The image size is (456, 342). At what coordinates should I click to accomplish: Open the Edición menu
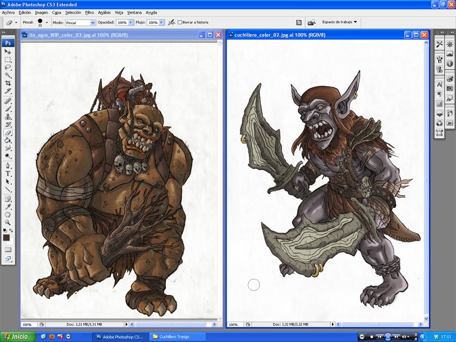[25, 12]
